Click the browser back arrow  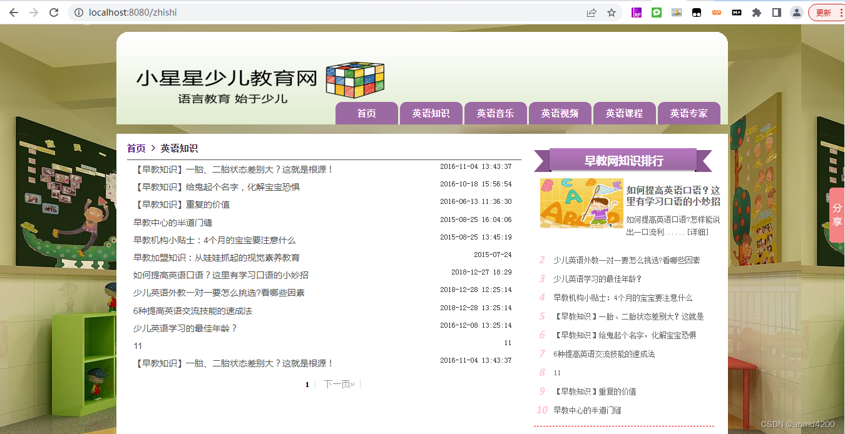(x=14, y=13)
